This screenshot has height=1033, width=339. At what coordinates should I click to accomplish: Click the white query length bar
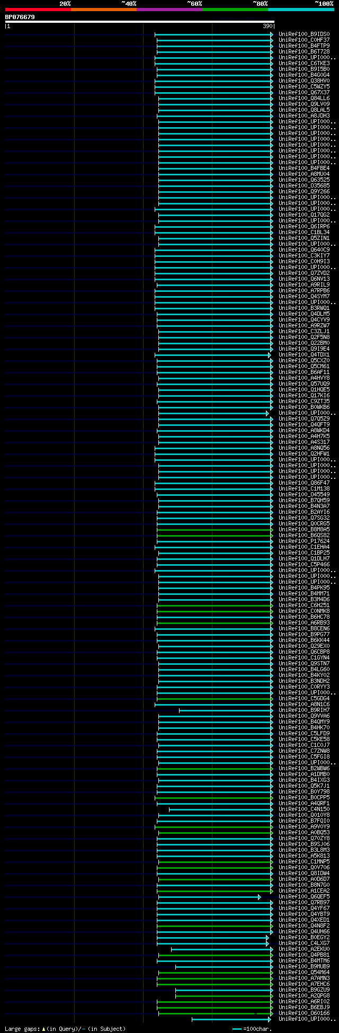(140, 22)
